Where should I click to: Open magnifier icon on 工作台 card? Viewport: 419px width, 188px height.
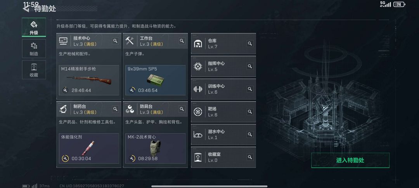[x=182, y=41]
